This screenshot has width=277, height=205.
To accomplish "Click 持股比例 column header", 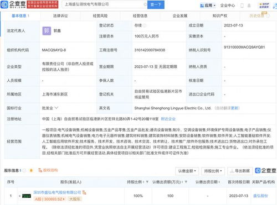I will pyautogui.click(x=134, y=182).
